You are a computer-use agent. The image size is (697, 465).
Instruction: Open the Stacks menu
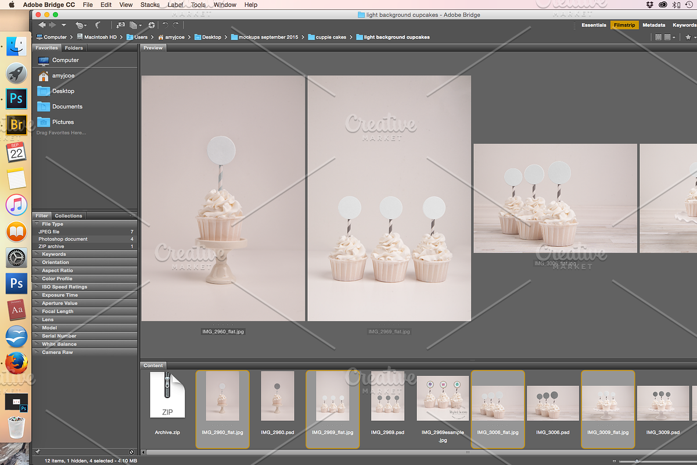point(150,5)
